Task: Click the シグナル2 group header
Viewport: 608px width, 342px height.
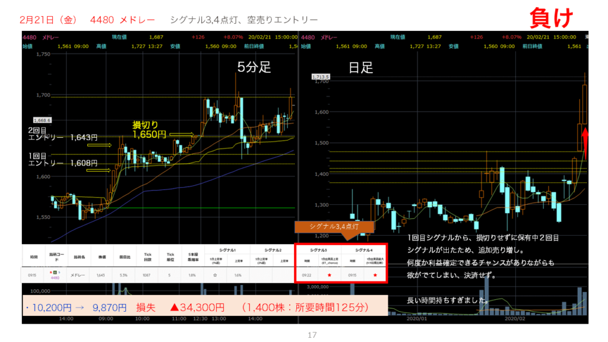Action: pyautogui.click(x=273, y=250)
